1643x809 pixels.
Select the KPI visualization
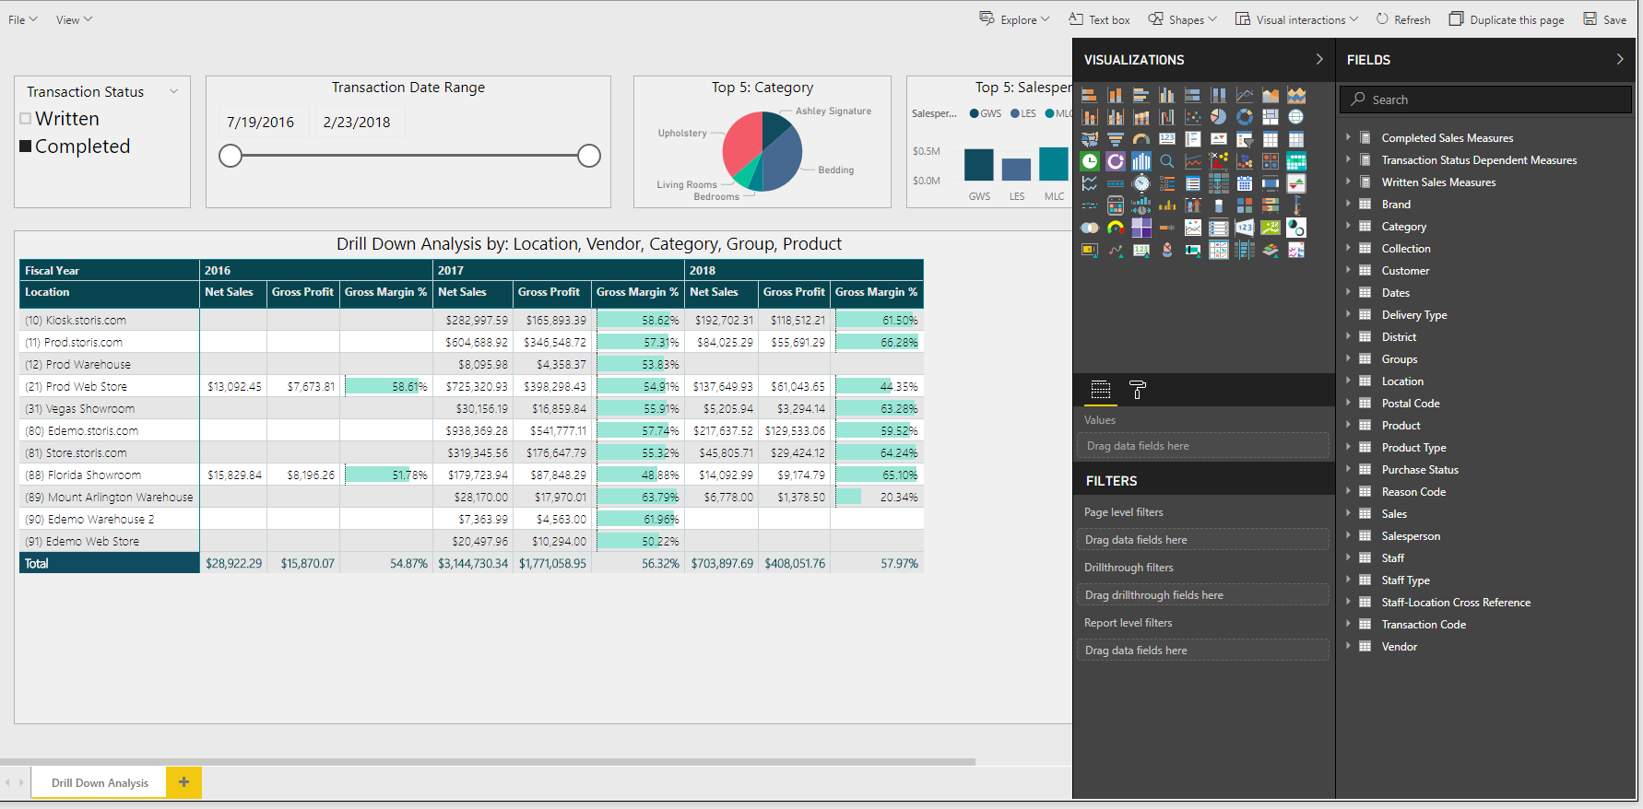tap(1219, 139)
